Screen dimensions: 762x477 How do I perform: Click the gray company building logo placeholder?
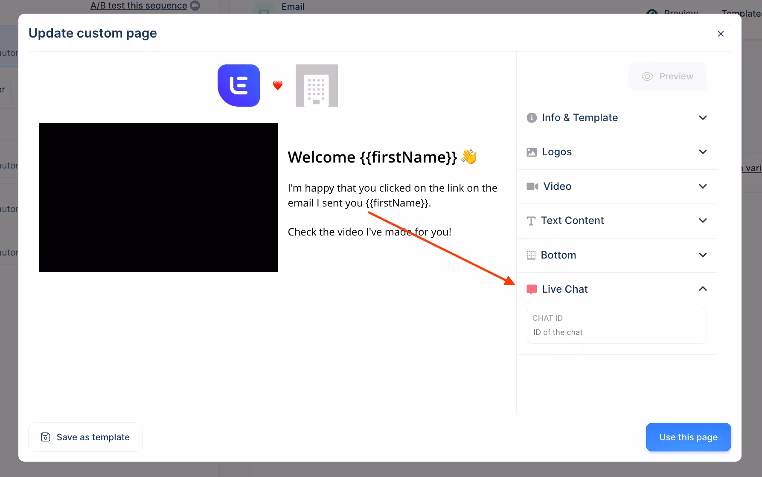pos(317,85)
